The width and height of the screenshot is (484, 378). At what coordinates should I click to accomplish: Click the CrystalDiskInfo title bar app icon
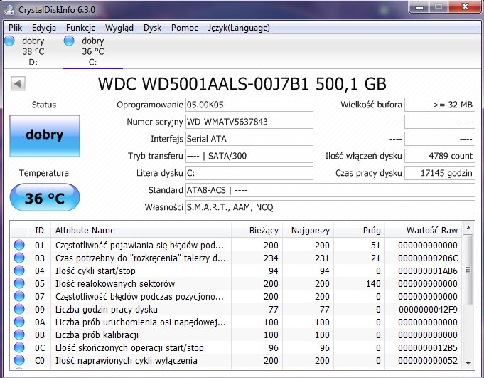pyautogui.click(x=9, y=10)
